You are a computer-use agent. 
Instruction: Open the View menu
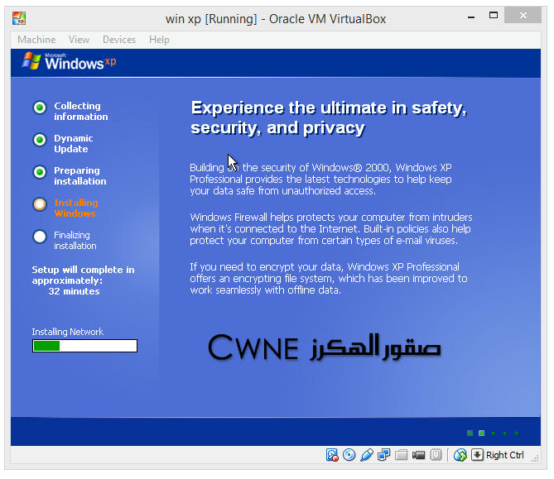click(79, 40)
